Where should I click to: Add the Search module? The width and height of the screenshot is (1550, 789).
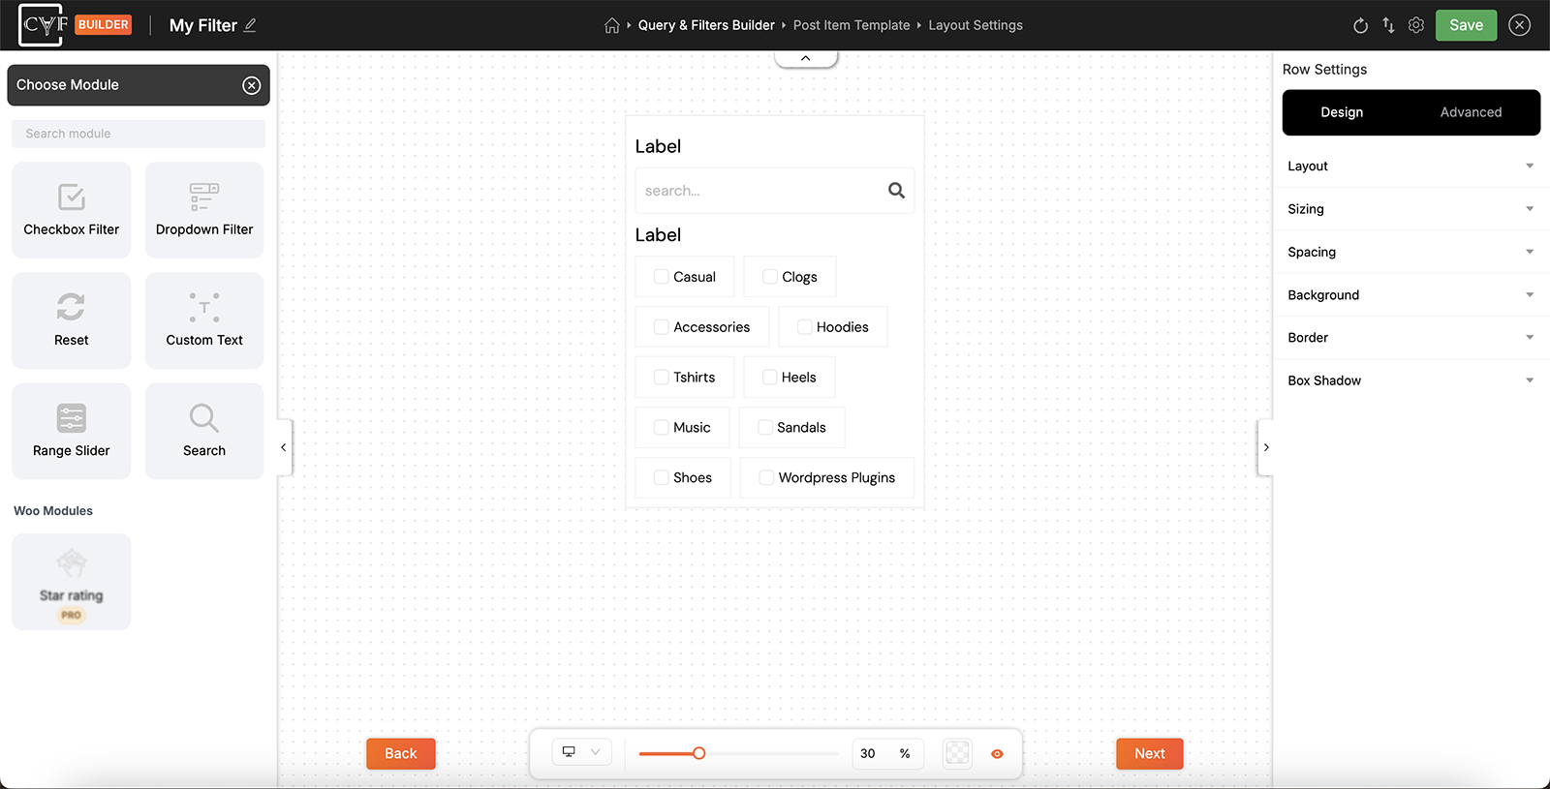pyautogui.click(x=204, y=431)
